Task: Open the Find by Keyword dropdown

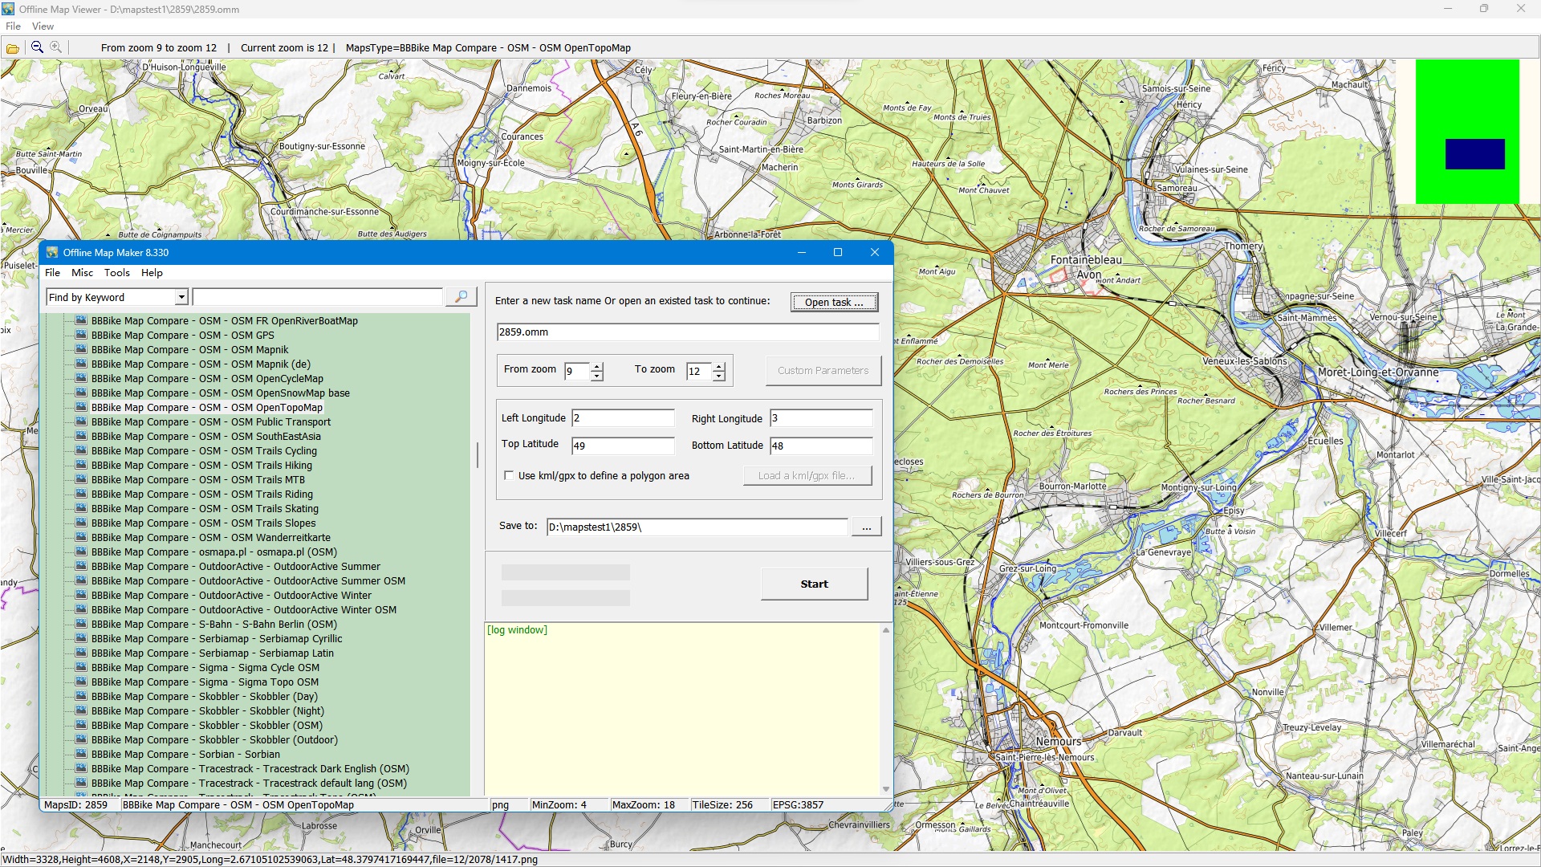Action: point(181,297)
